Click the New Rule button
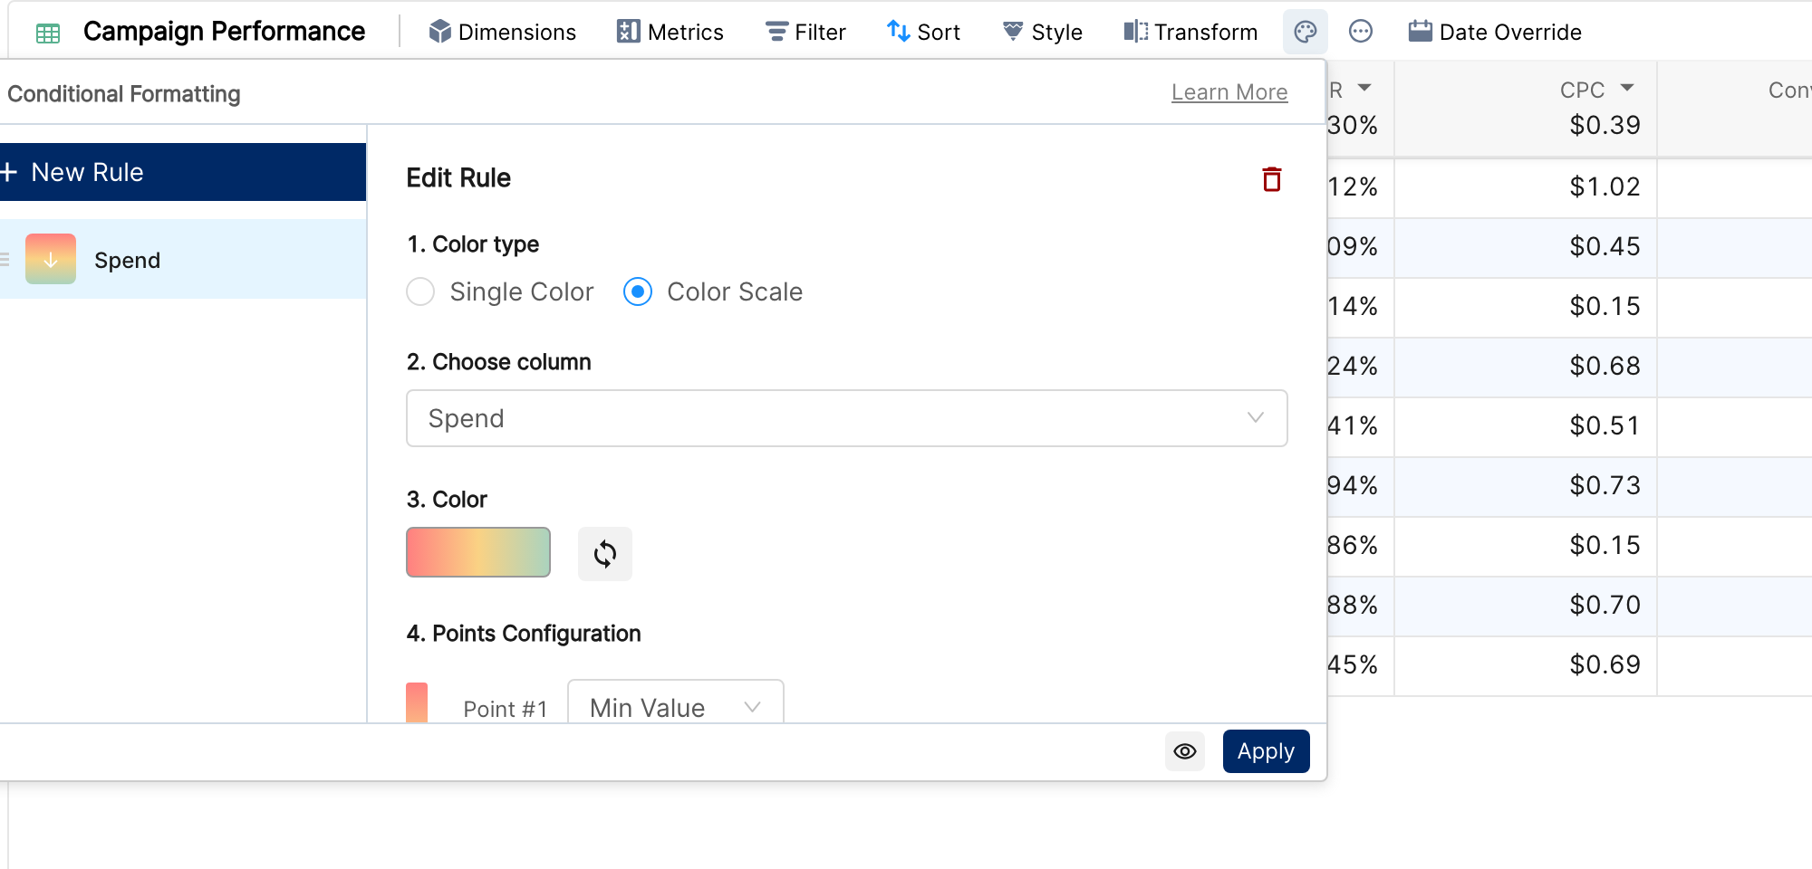Screen dimensions: 1812x869 pyautogui.click(x=183, y=172)
